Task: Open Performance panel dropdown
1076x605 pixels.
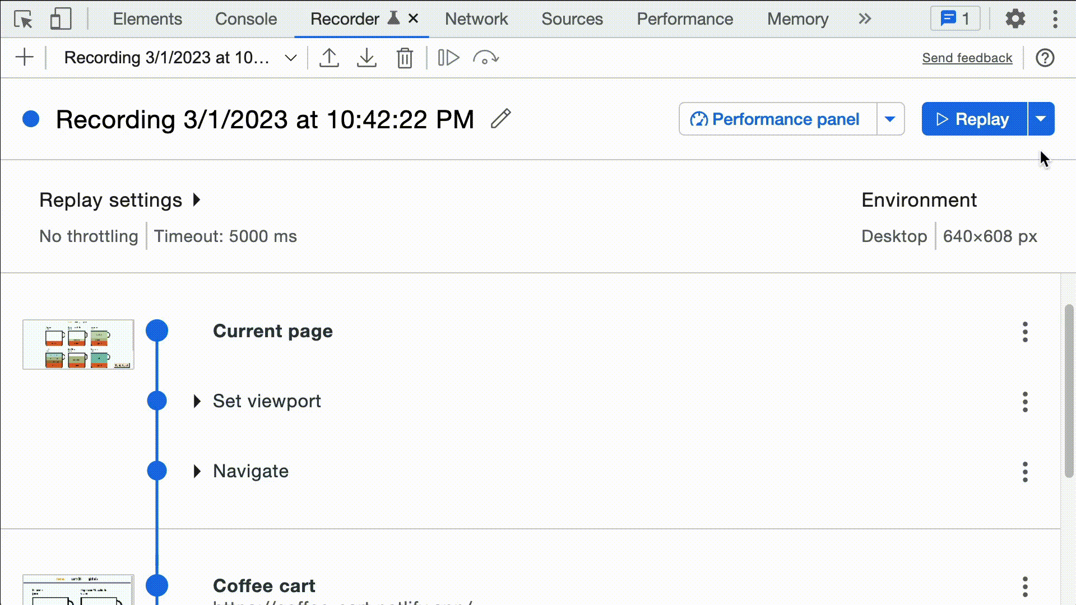Action: pyautogui.click(x=890, y=119)
